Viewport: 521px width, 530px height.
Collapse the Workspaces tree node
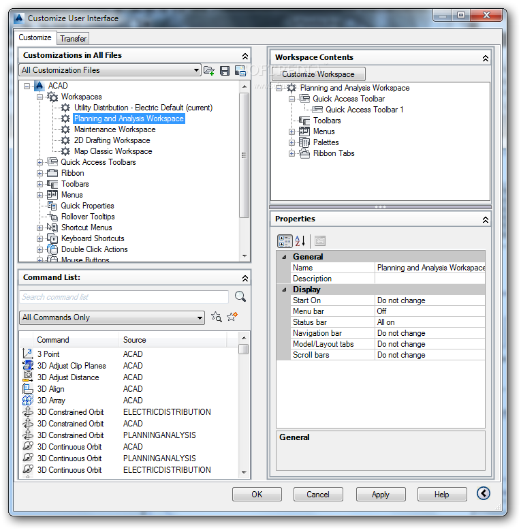click(40, 97)
